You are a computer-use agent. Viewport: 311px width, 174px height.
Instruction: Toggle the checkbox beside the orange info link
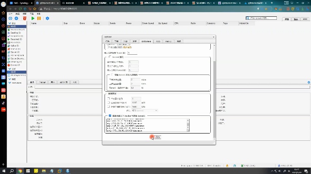108,47
